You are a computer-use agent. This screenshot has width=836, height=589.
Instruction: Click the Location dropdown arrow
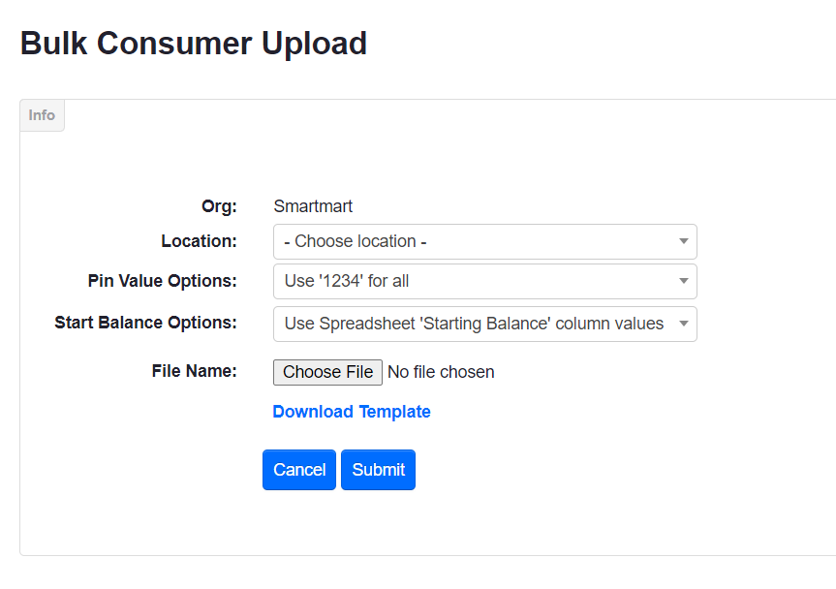coord(685,241)
